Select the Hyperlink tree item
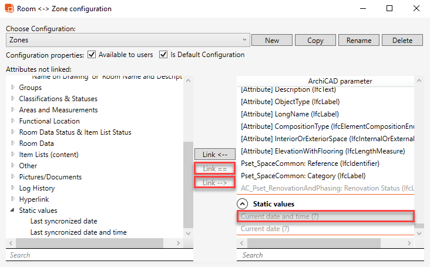This screenshot has width=430, height=267. point(34,199)
